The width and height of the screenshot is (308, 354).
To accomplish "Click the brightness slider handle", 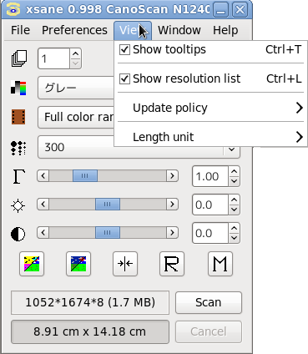I will [x=108, y=205].
